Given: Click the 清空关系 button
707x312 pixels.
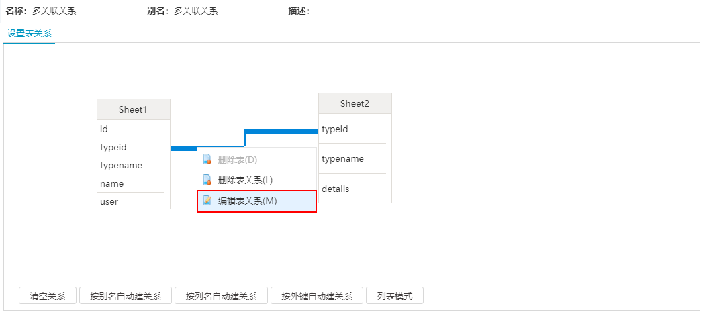Looking at the screenshot, I should (x=48, y=296).
